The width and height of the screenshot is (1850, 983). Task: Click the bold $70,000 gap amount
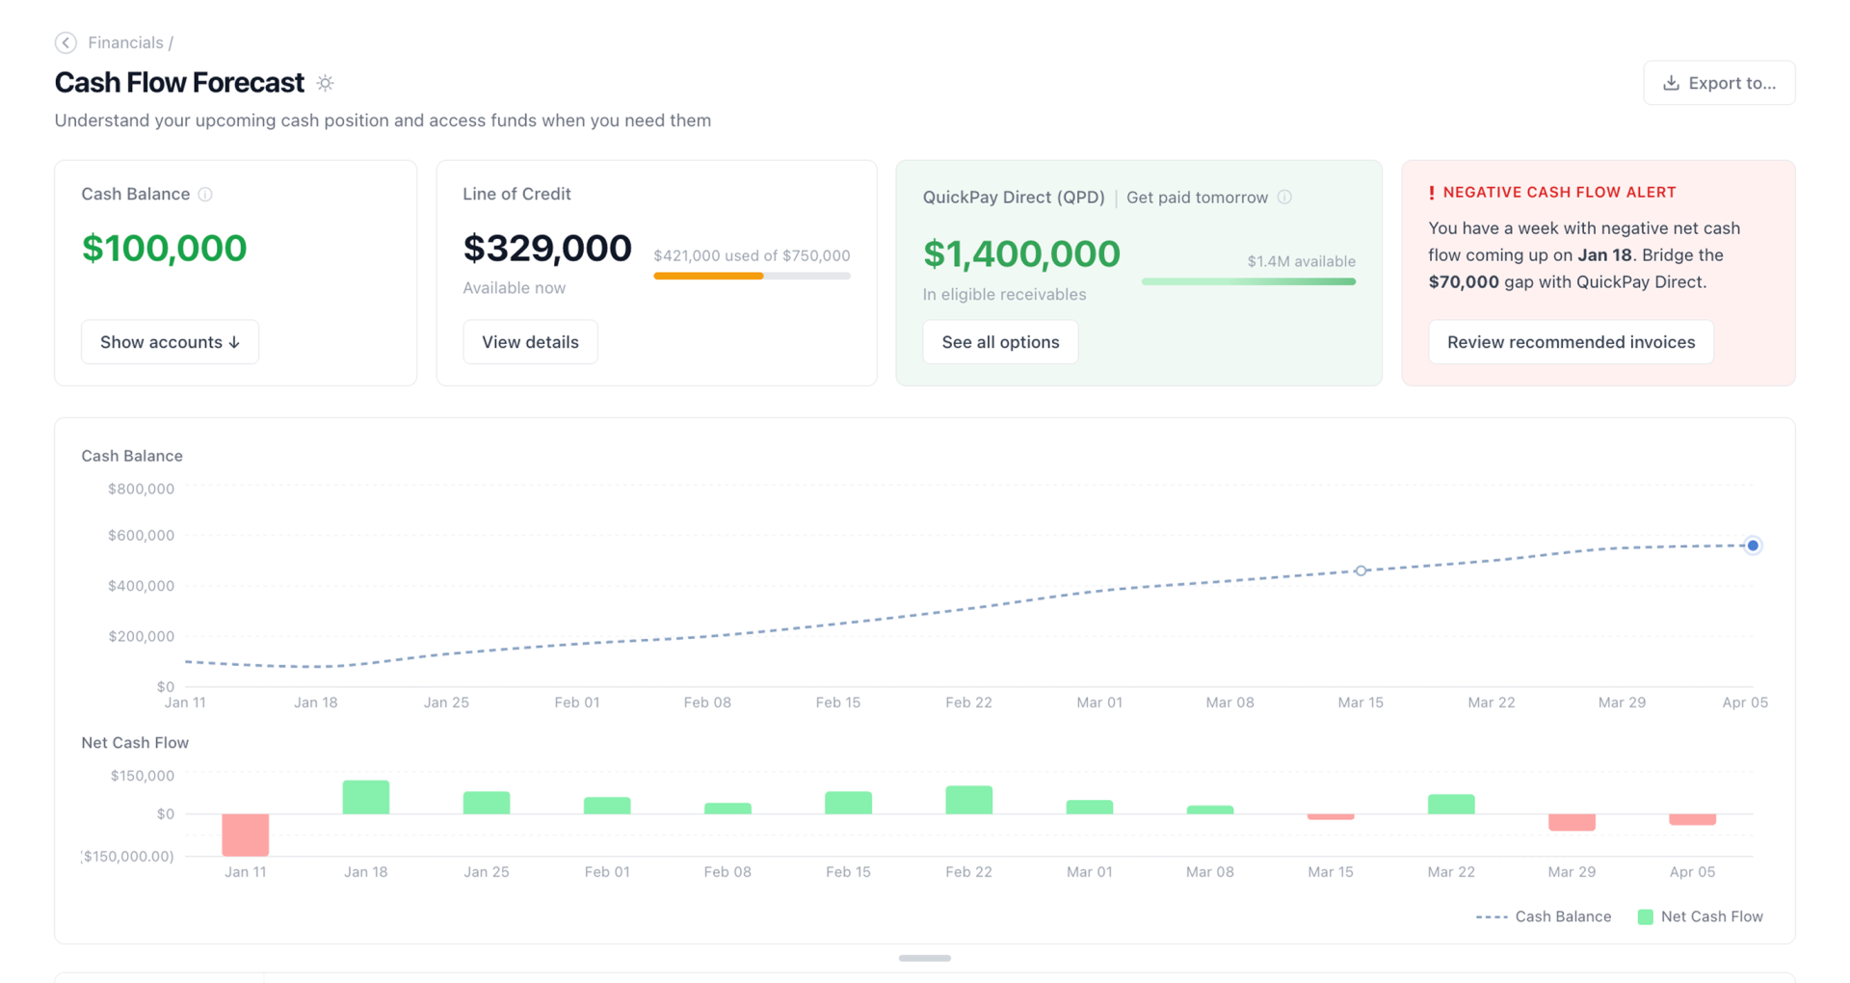pos(1463,282)
